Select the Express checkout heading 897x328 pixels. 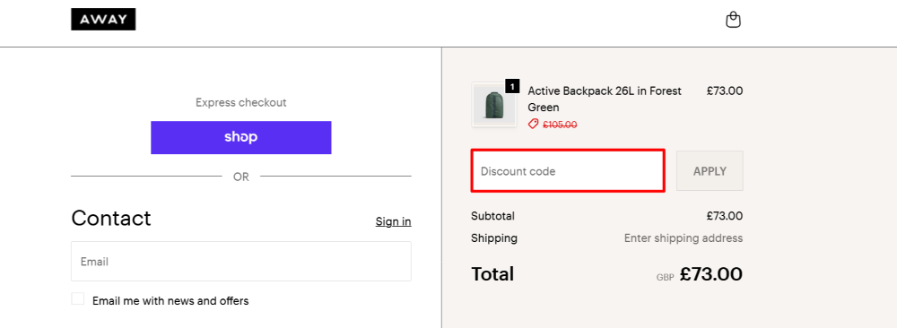pyautogui.click(x=240, y=102)
